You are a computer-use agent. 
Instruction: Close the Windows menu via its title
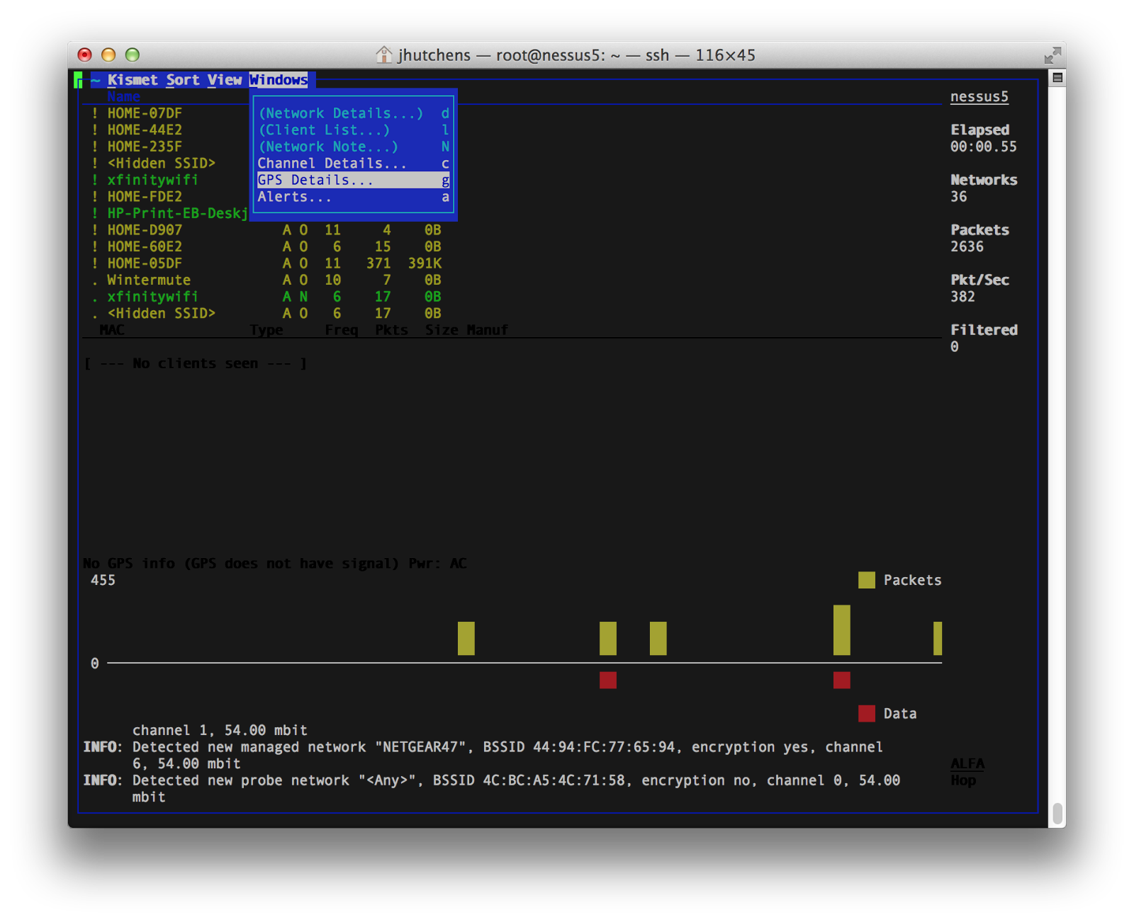coord(279,80)
